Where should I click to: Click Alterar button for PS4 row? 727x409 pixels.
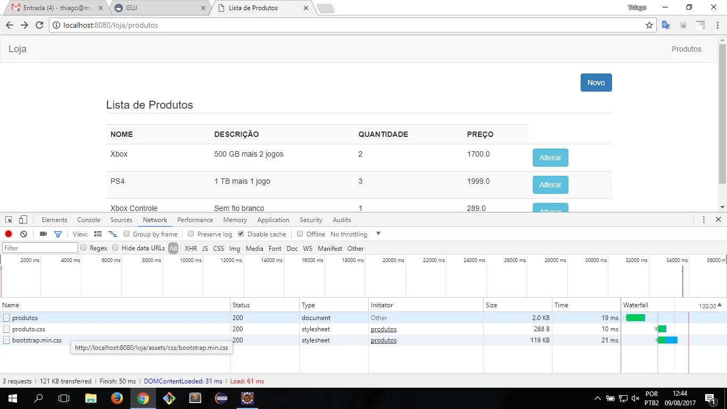550,185
